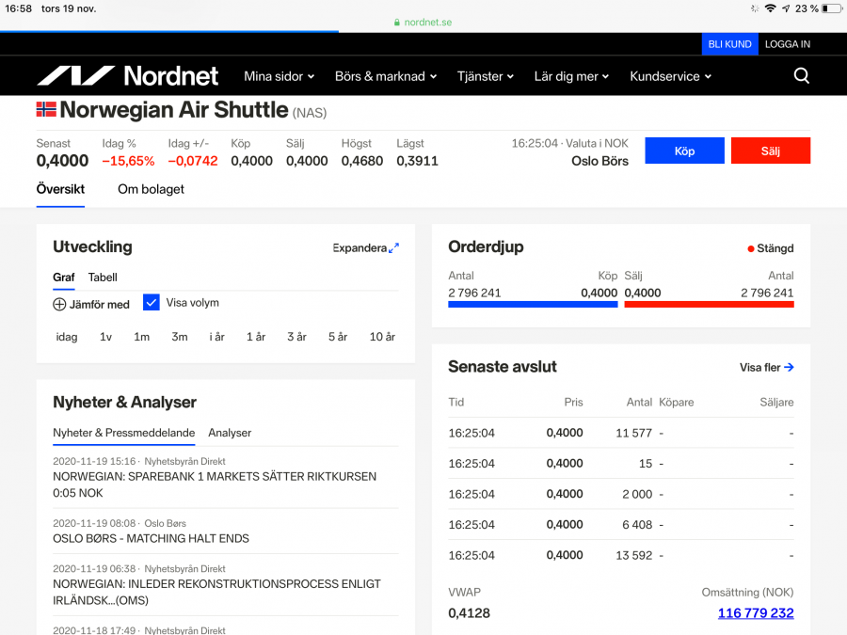Click the Visa fler arrow
Screen dimensions: 847x635
tap(789, 368)
